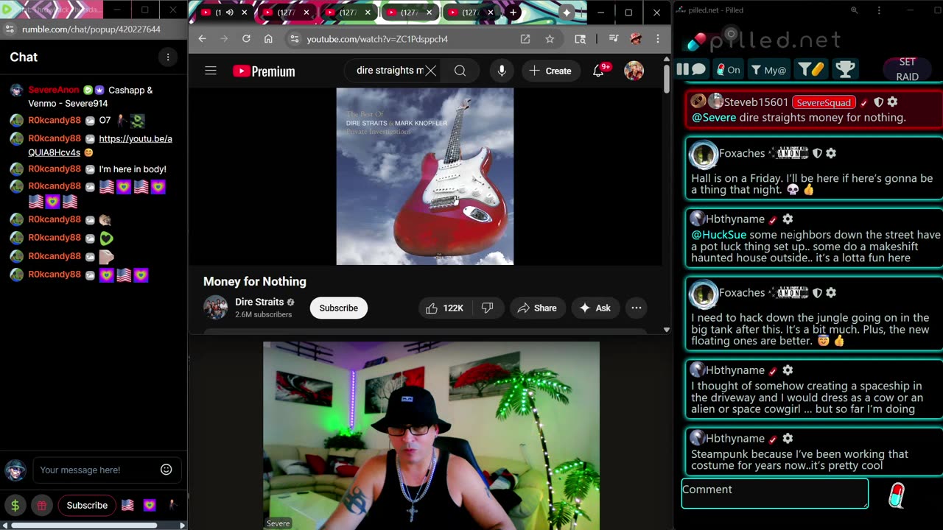This screenshot has height=530, width=943.
Task: Subscribe to Dire Straits channel
Action: [x=338, y=308]
